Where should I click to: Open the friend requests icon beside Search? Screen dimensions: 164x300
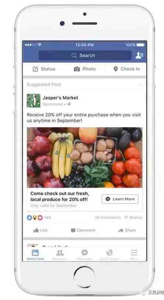(x=139, y=55)
